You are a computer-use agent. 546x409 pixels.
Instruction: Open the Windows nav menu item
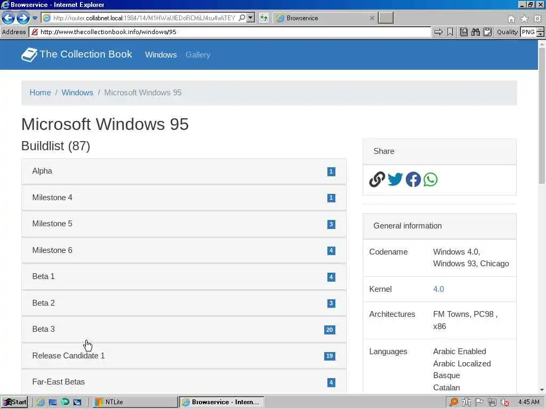click(x=161, y=55)
